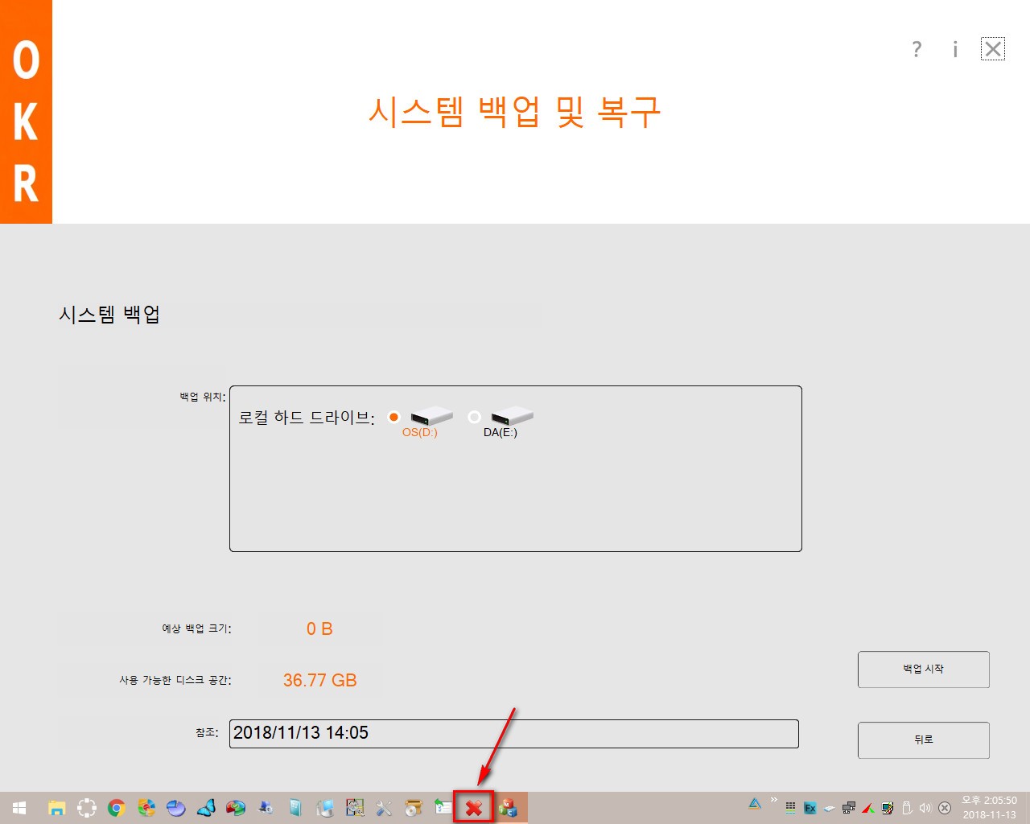1030x824 pixels.
Task: Click the DA(E:) hard drive icon
Action: 512,416
